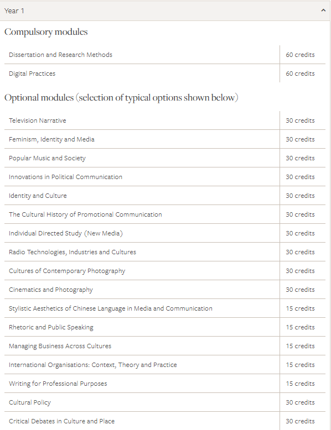Open Innovations in Political Communication

[65, 177]
